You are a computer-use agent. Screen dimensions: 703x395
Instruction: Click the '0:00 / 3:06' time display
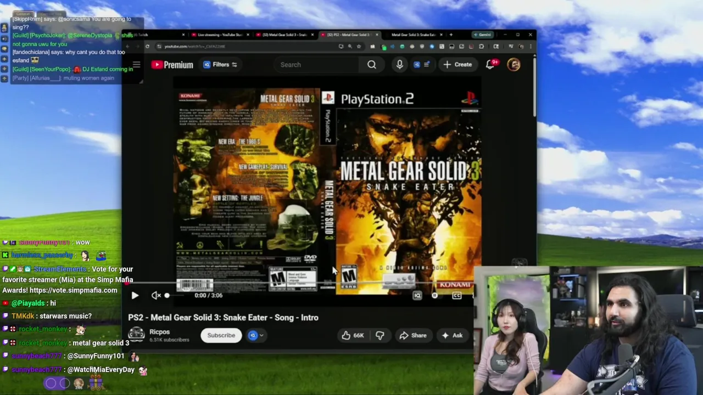point(209,295)
